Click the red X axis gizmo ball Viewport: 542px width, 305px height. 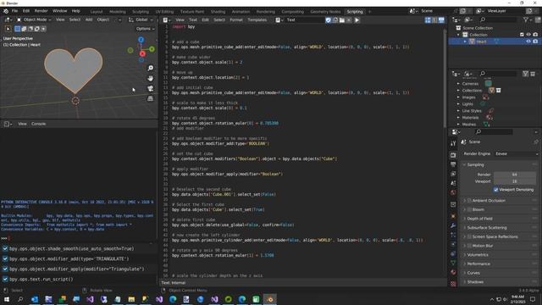pos(142,54)
